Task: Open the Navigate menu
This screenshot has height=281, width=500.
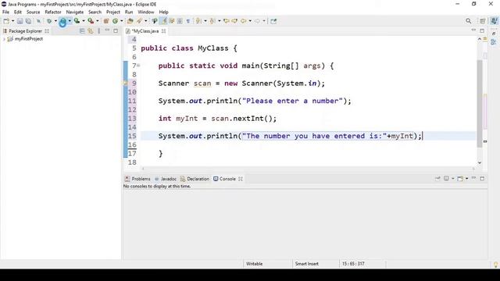Action: pyautogui.click(x=75, y=12)
